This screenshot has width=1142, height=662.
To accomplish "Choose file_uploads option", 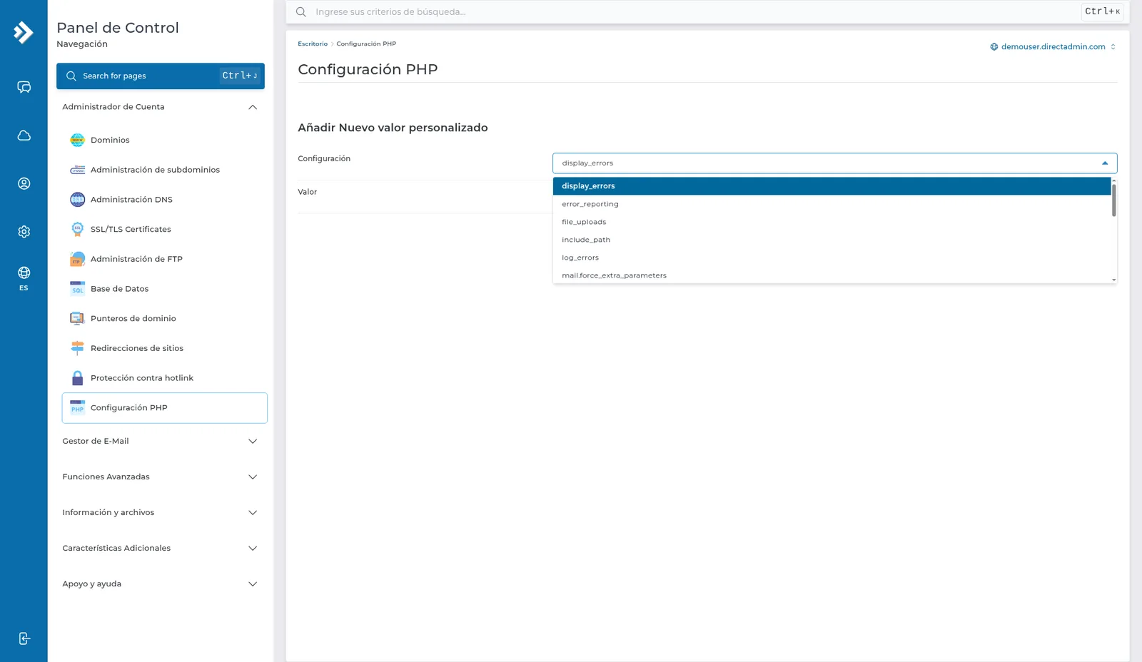I will [x=832, y=222].
